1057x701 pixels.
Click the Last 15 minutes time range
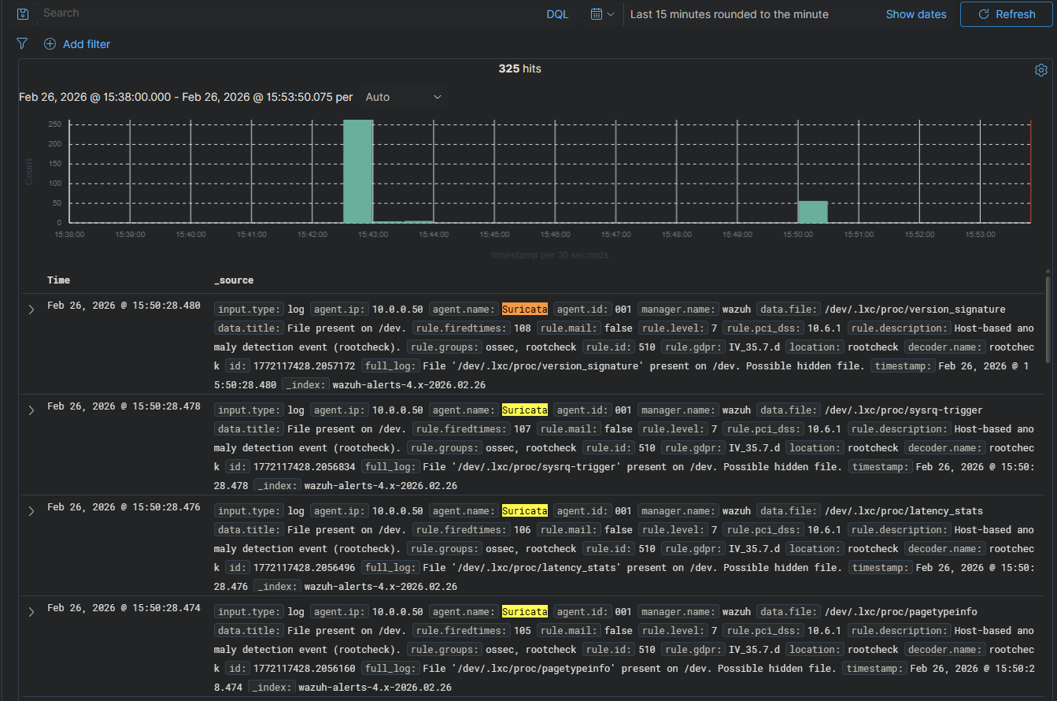(x=729, y=14)
